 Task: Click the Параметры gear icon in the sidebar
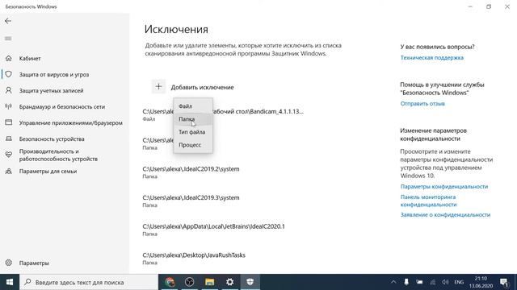(9, 263)
